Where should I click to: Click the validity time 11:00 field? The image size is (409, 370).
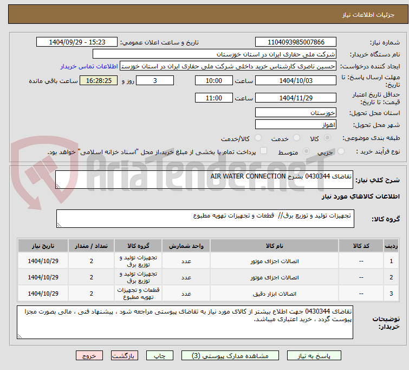pyautogui.click(x=213, y=98)
